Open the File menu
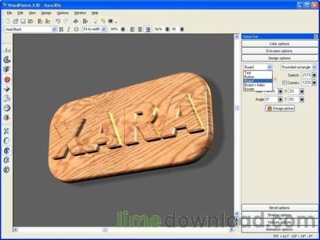The image size is (320, 240). [10, 13]
